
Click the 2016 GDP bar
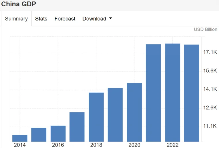(x=58, y=134)
